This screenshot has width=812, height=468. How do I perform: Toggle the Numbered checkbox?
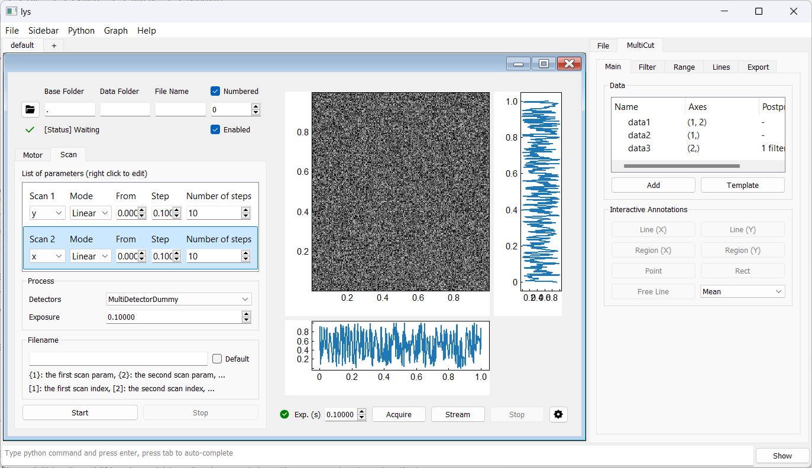click(x=216, y=91)
